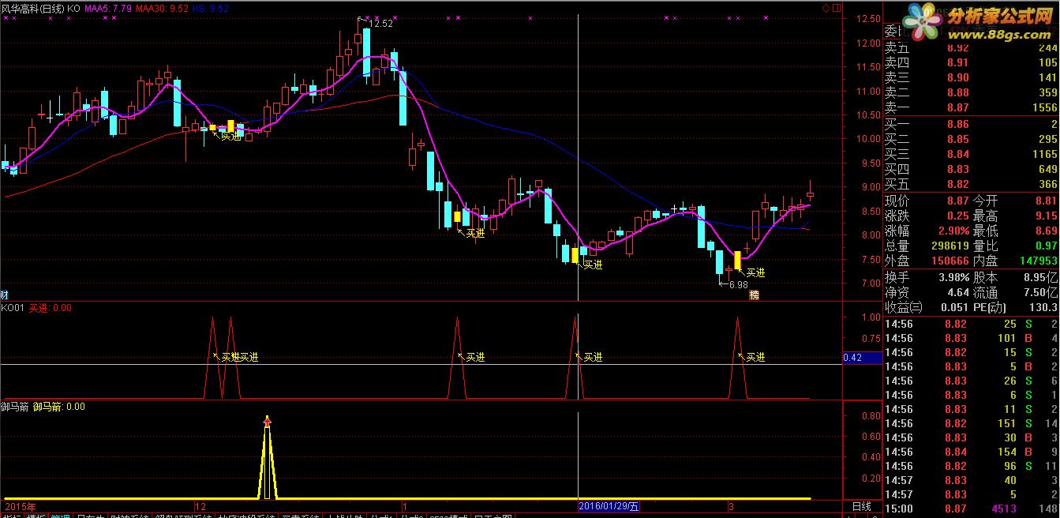Click the 2015年 label on the time axis
Viewport: 1060px width, 518px height.
pos(21,506)
